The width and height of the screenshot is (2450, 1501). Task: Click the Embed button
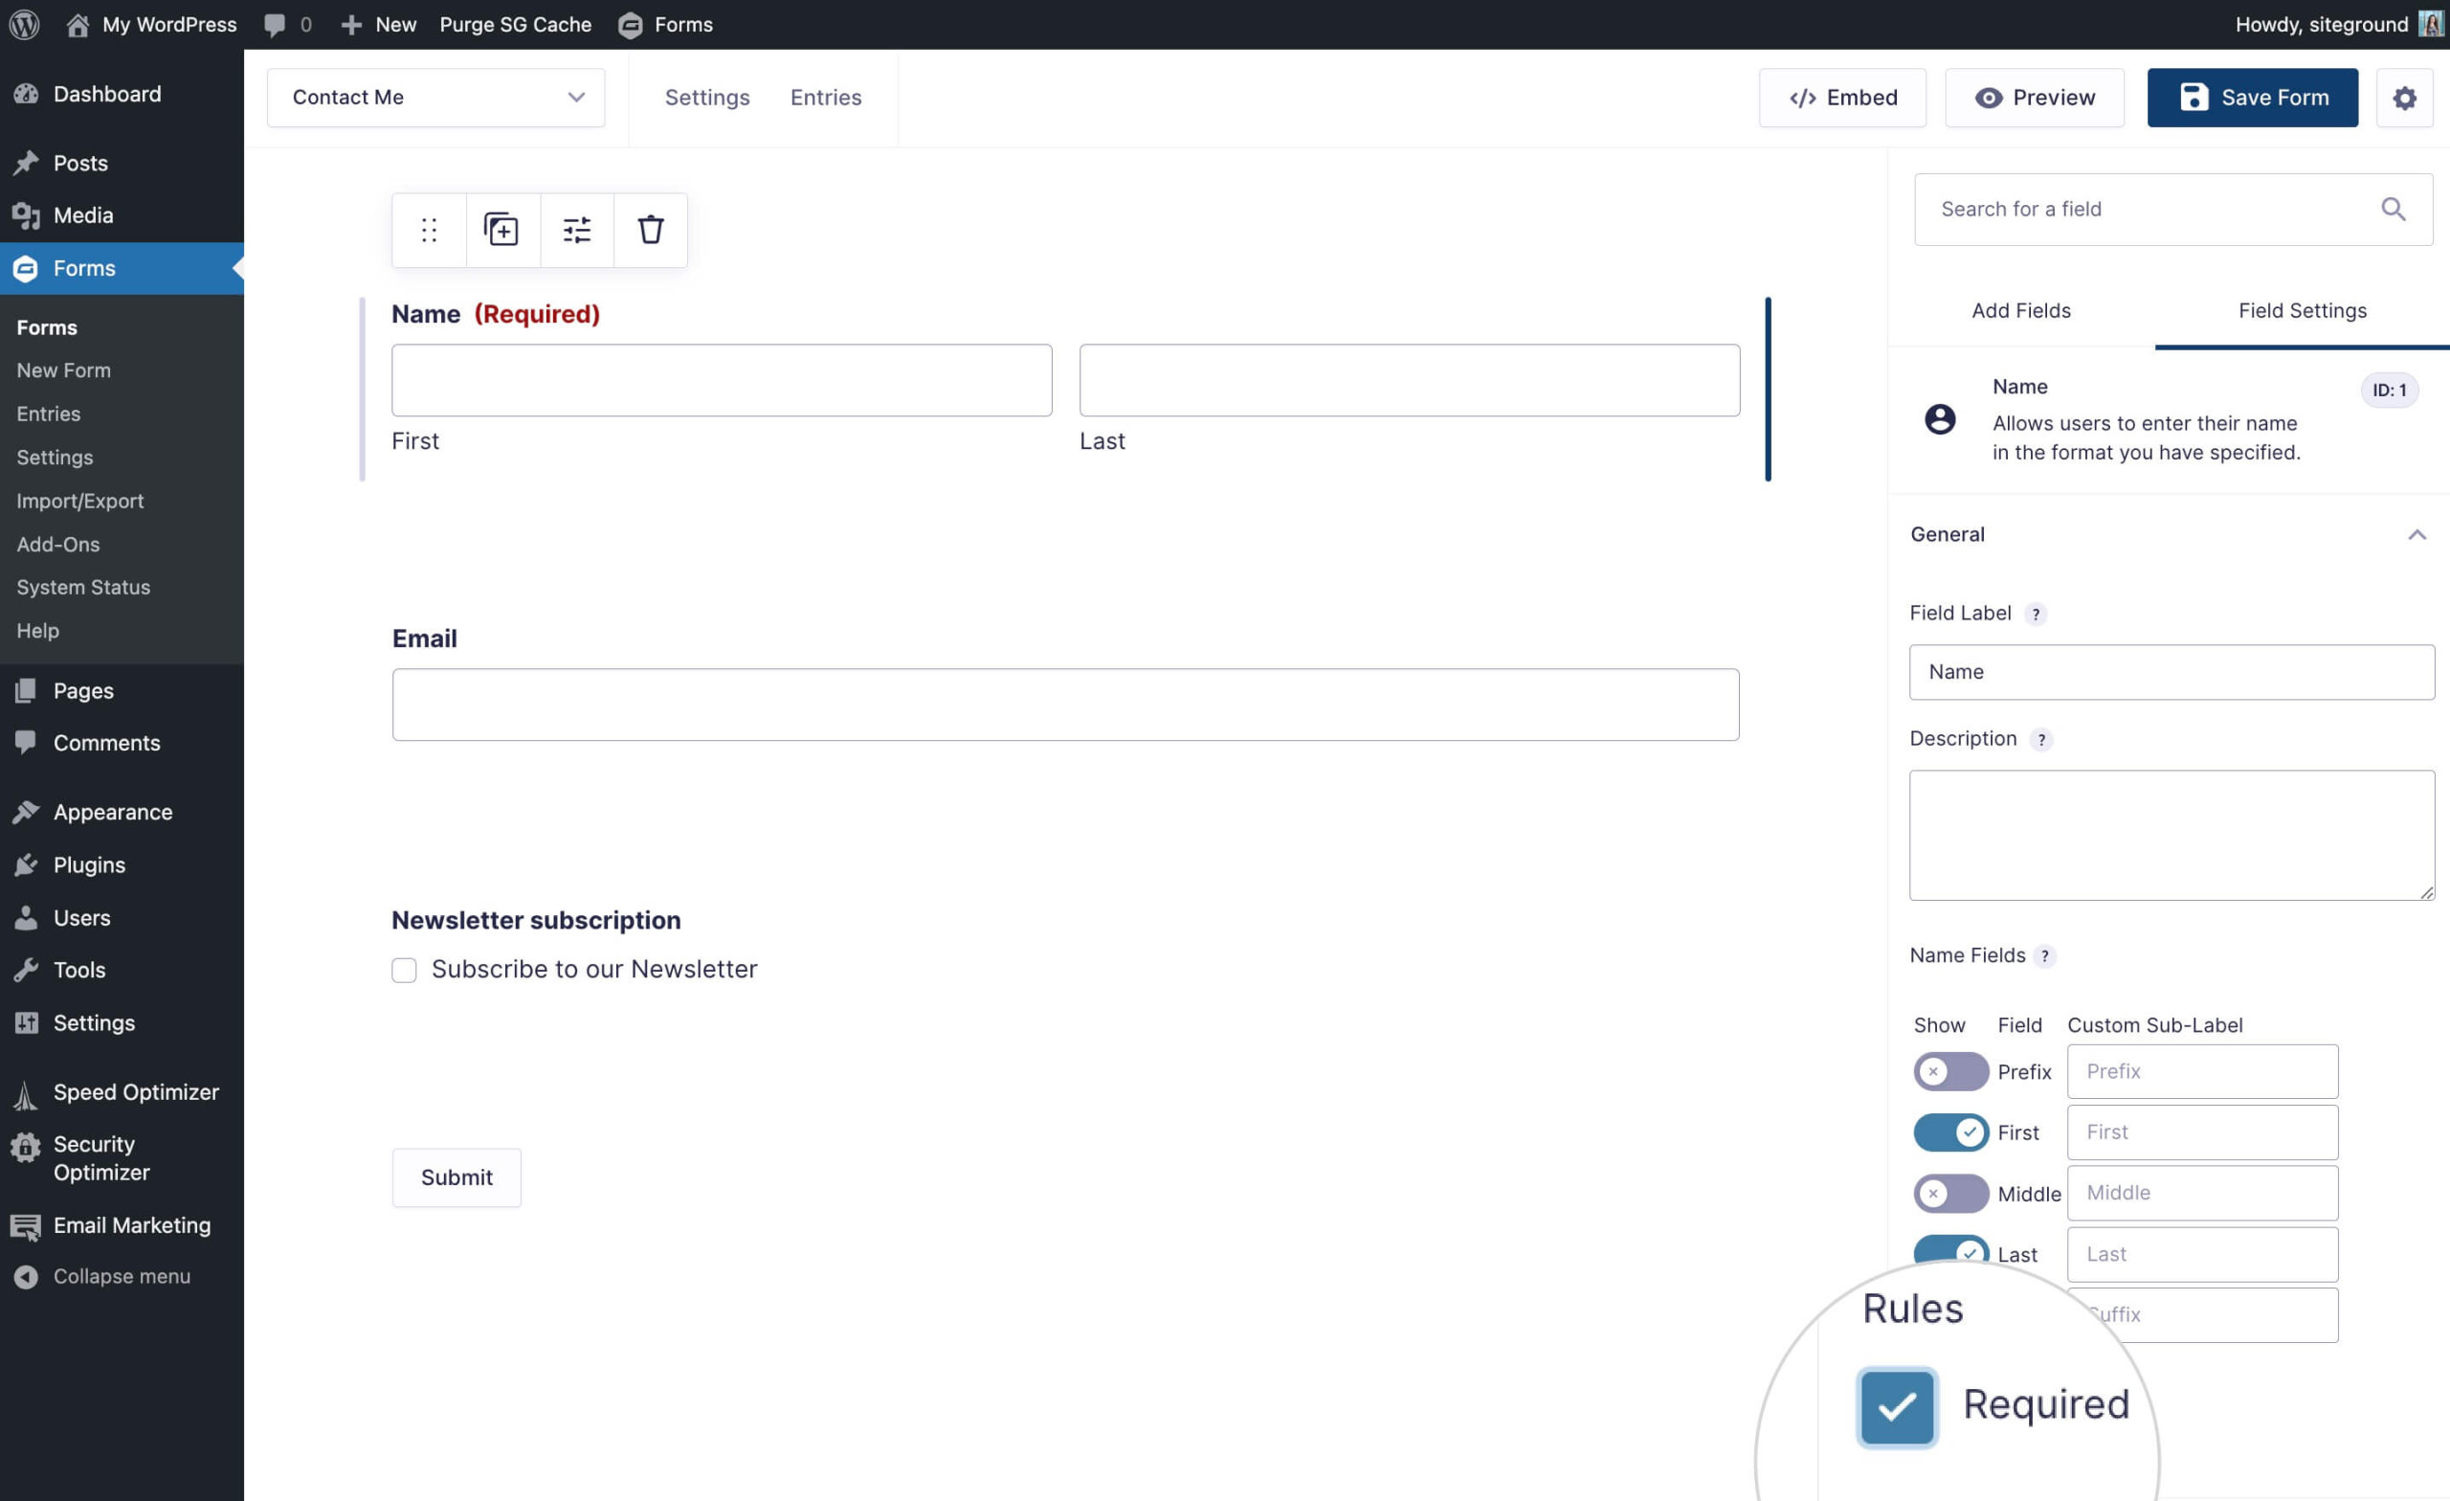(1842, 98)
